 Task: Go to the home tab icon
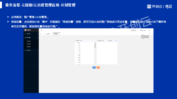tap(43, 34)
